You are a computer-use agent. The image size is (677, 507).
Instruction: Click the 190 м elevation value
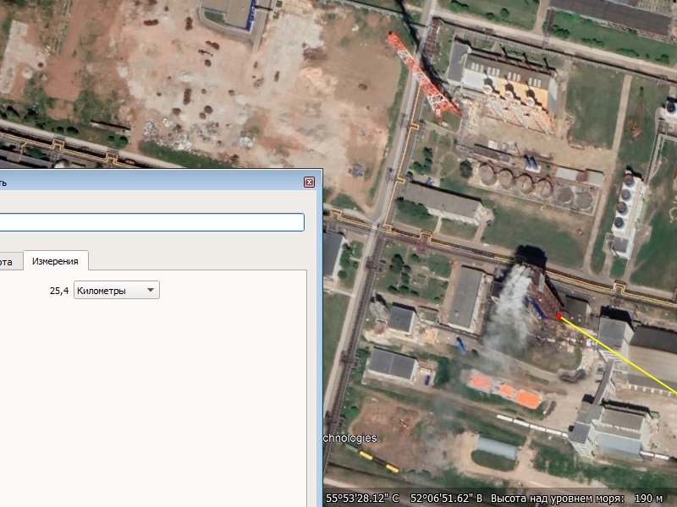coord(648,499)
